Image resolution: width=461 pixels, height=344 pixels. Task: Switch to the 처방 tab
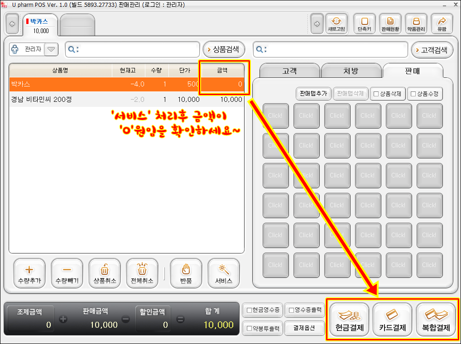(351, 71)
